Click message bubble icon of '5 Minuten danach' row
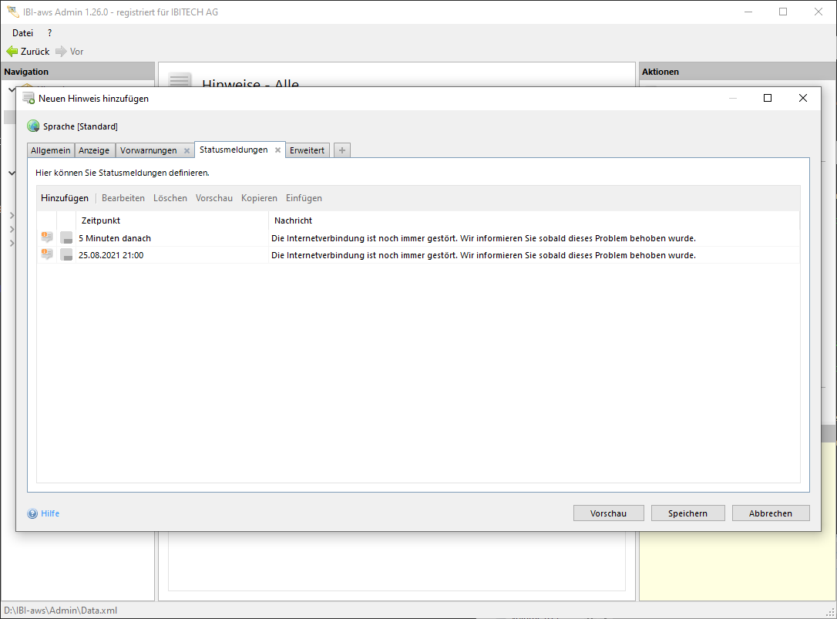837x619 pixels. tap(47, 238)
